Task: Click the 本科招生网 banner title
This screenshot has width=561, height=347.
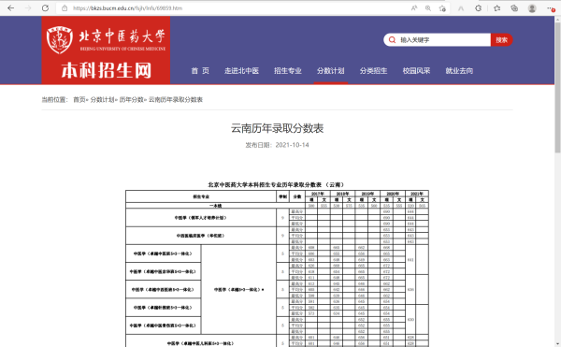Action: [107, 70]
